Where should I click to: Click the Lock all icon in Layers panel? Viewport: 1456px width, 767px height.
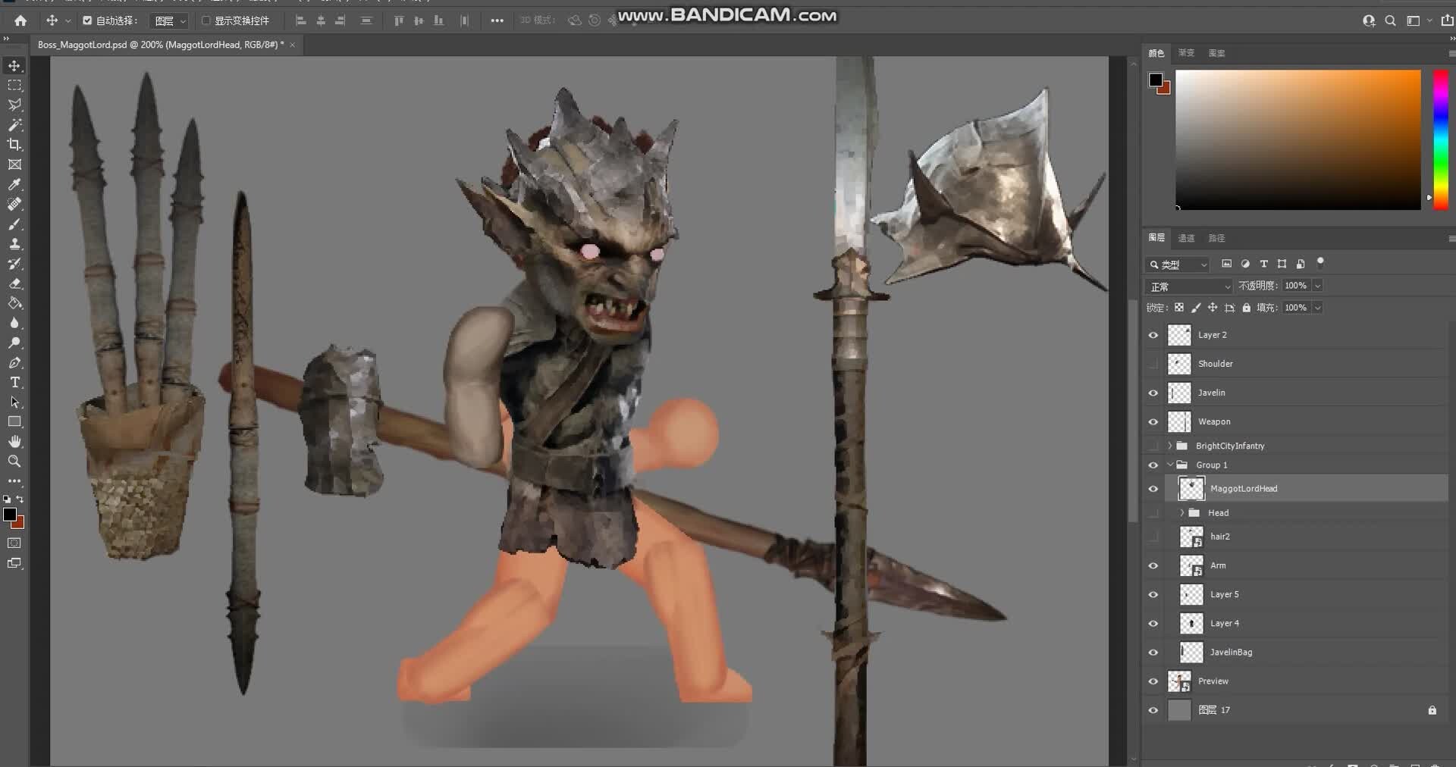[1247, 308]
